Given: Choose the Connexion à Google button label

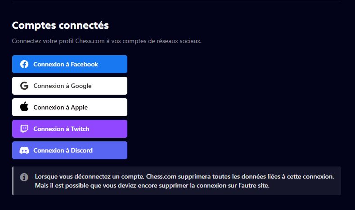Looking at the screenshot, I should [63, 86].
